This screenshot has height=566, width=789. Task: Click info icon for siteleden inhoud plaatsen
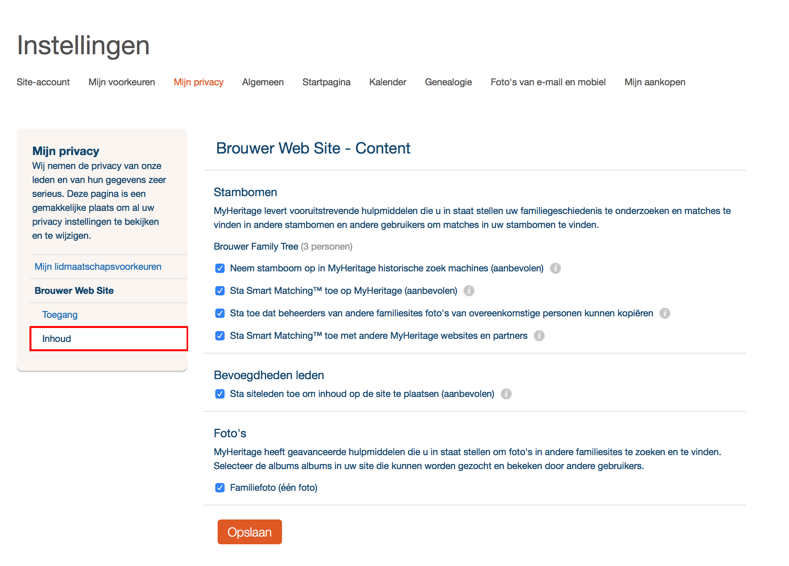(x=506, y=394)
